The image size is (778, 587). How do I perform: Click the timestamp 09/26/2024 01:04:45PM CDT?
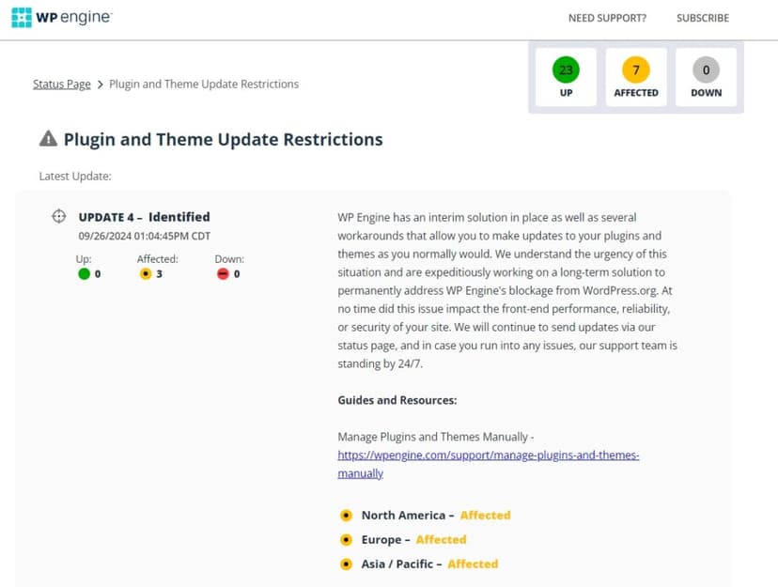(145, 236)
